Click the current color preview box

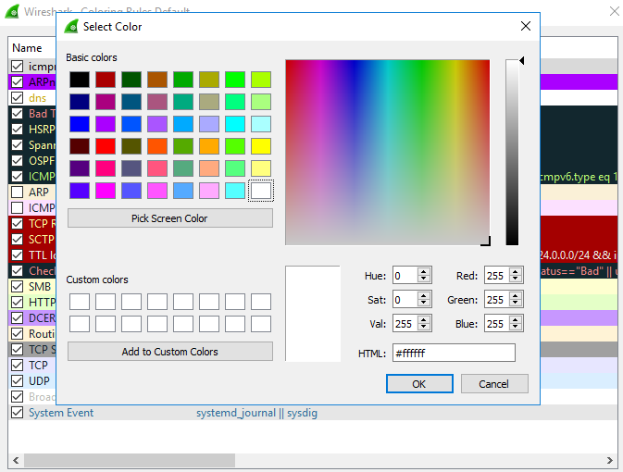click(x=313, y=314)
